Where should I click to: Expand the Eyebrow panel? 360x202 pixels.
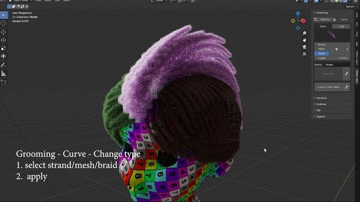pyautogui.click(x=321, y=104)
